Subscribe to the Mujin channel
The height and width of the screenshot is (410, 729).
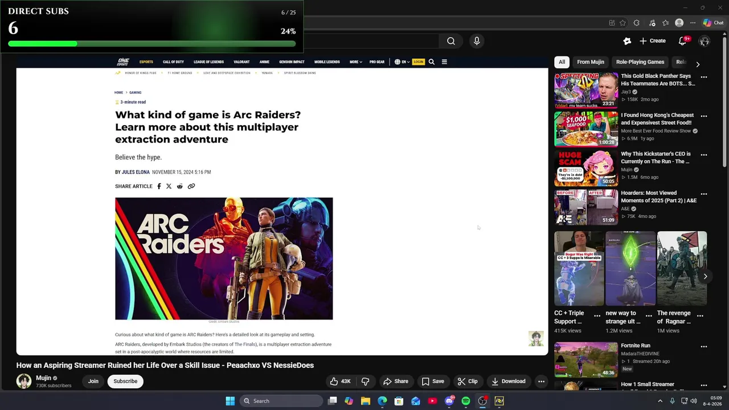tap(125, 382)
